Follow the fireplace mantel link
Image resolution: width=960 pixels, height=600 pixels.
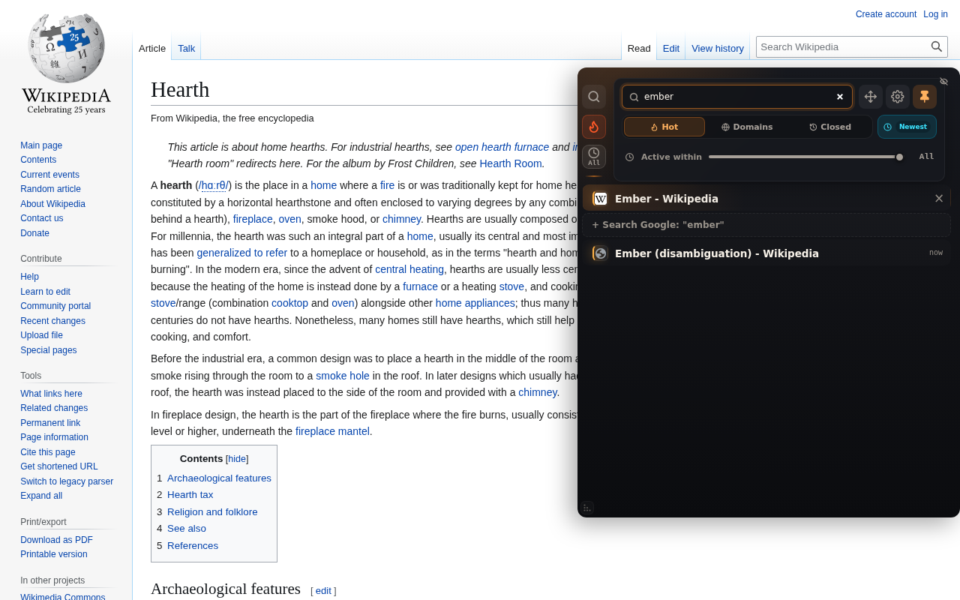(x=332, y=431)
